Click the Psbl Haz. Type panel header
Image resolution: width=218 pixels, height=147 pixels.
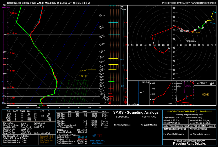205,83
